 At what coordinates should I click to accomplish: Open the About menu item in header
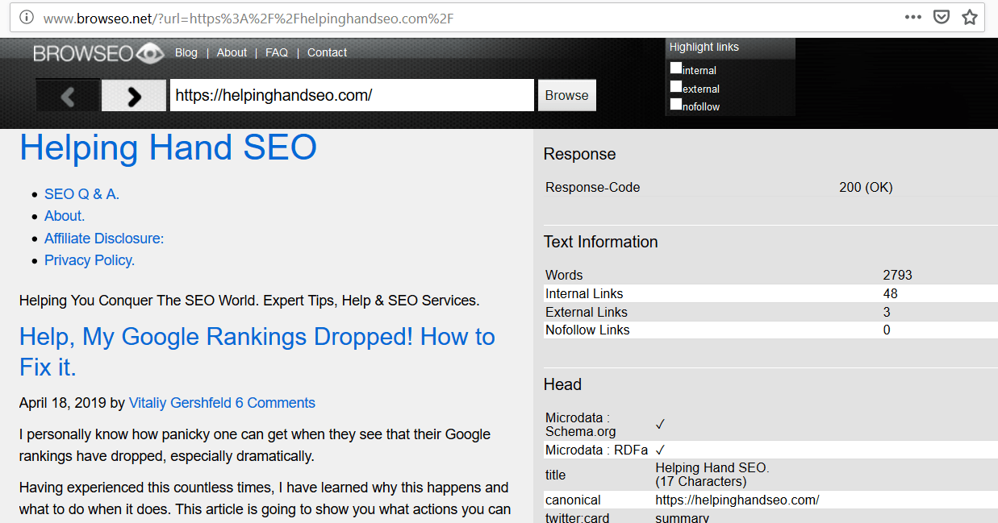pos(232,52)
